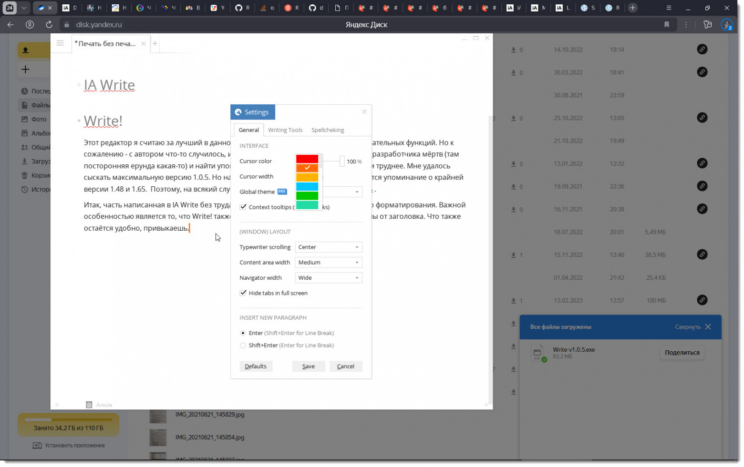Open the Typewriter scrolling dropdown set to Center
744x467 pixels.
point(329,247)
